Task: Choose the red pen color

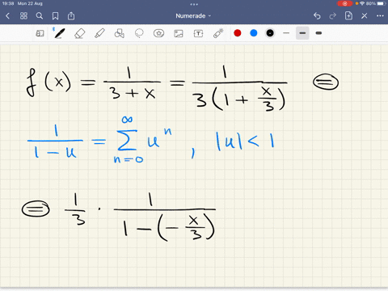Action: point(238,33)
